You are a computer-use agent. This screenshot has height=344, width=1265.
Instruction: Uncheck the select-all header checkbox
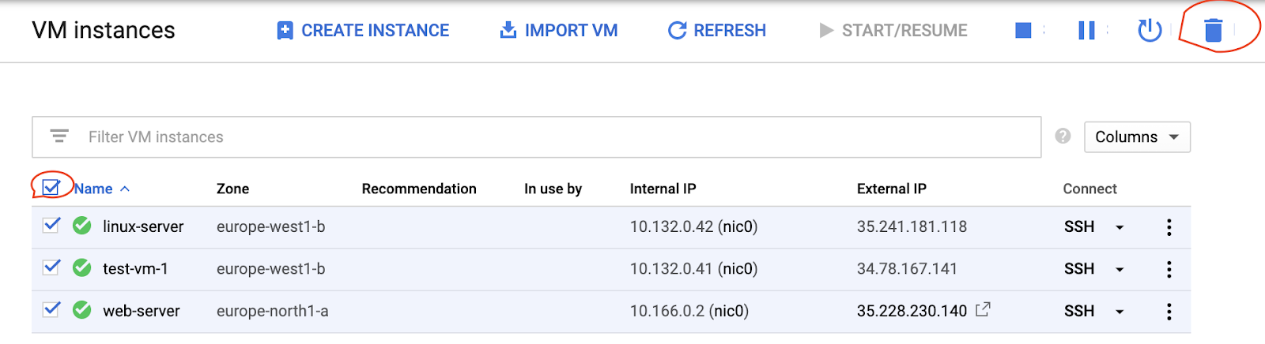51,188
